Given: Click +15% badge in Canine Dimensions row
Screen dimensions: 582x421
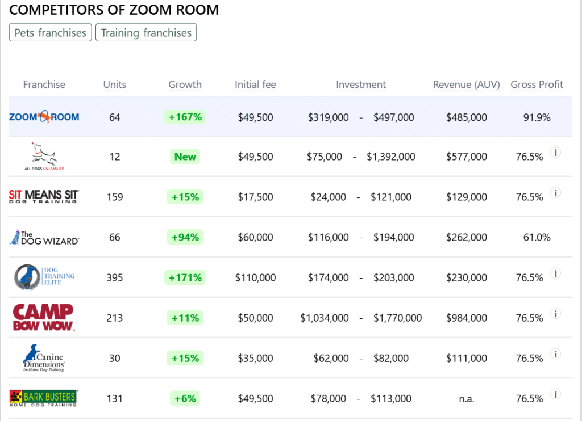Looking at the screenshot, I should click(185, 358).
